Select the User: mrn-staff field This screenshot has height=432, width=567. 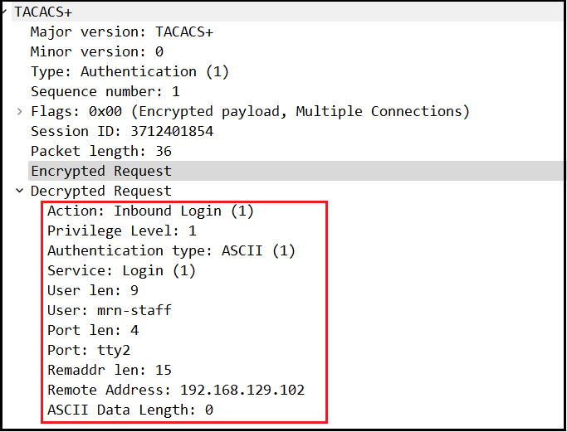pos(109,310)
